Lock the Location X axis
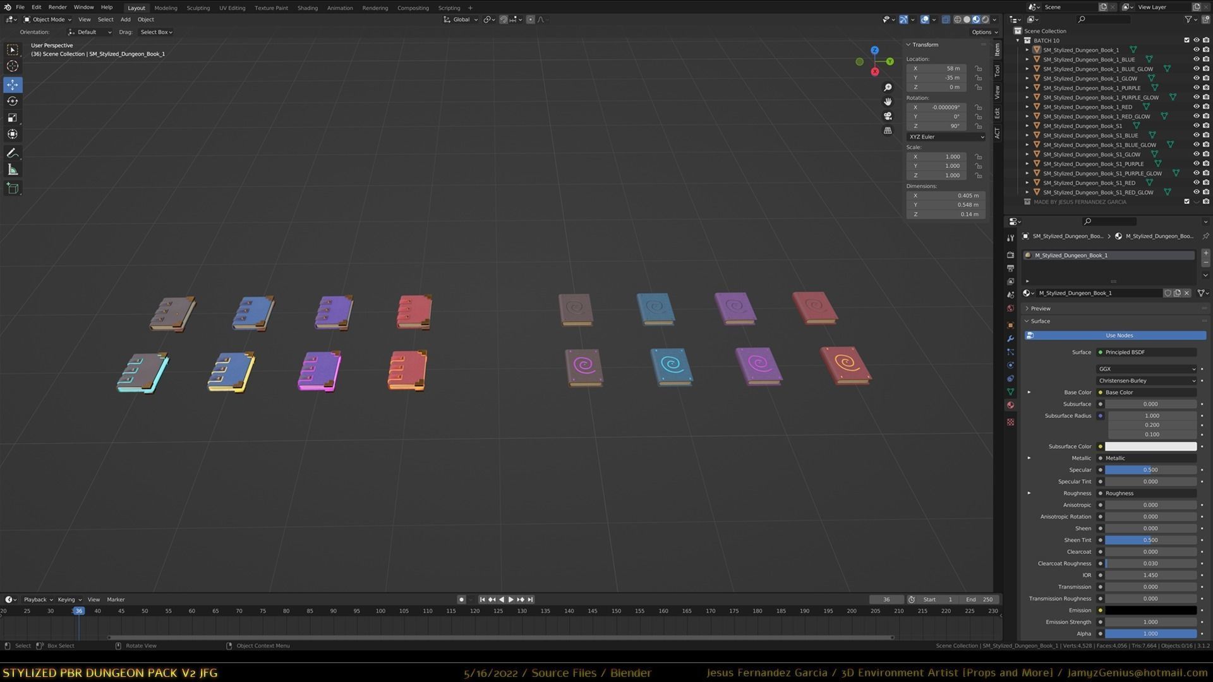This screenshot has width=1213, height=682. click(x=978, y=68)
